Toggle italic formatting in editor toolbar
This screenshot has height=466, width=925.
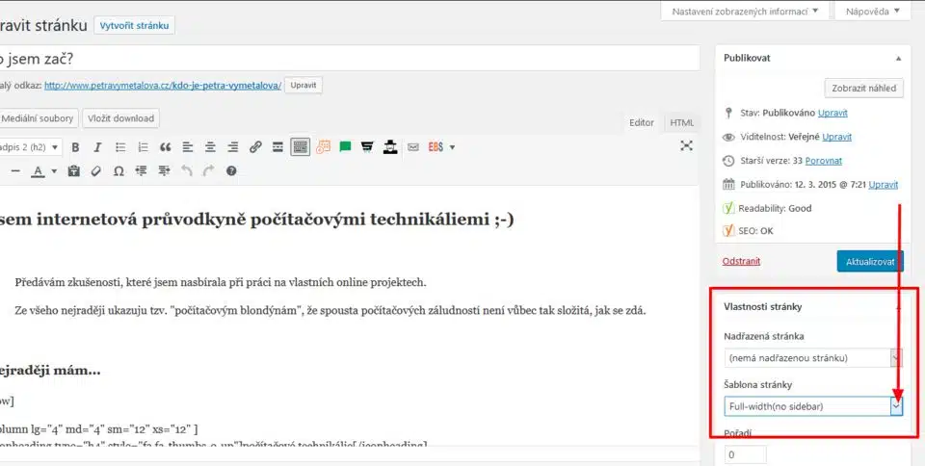97,147
